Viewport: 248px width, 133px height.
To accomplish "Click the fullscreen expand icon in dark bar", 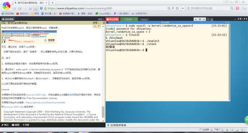I will (208, 19).
